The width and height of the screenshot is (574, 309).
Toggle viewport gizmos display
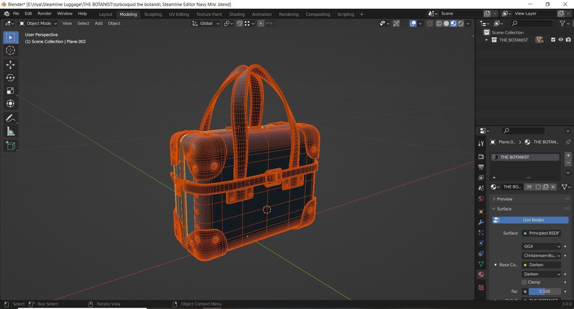click(x=396, y=24)
